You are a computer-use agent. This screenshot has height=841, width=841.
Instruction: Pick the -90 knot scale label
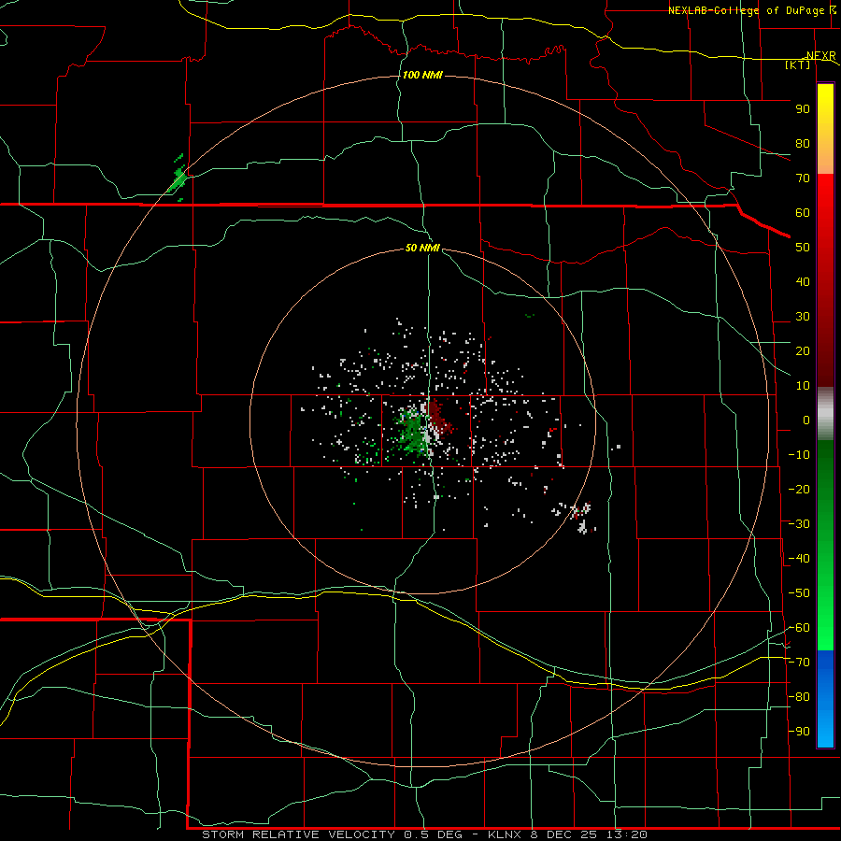pyautogui.click(x=799, y=732)
